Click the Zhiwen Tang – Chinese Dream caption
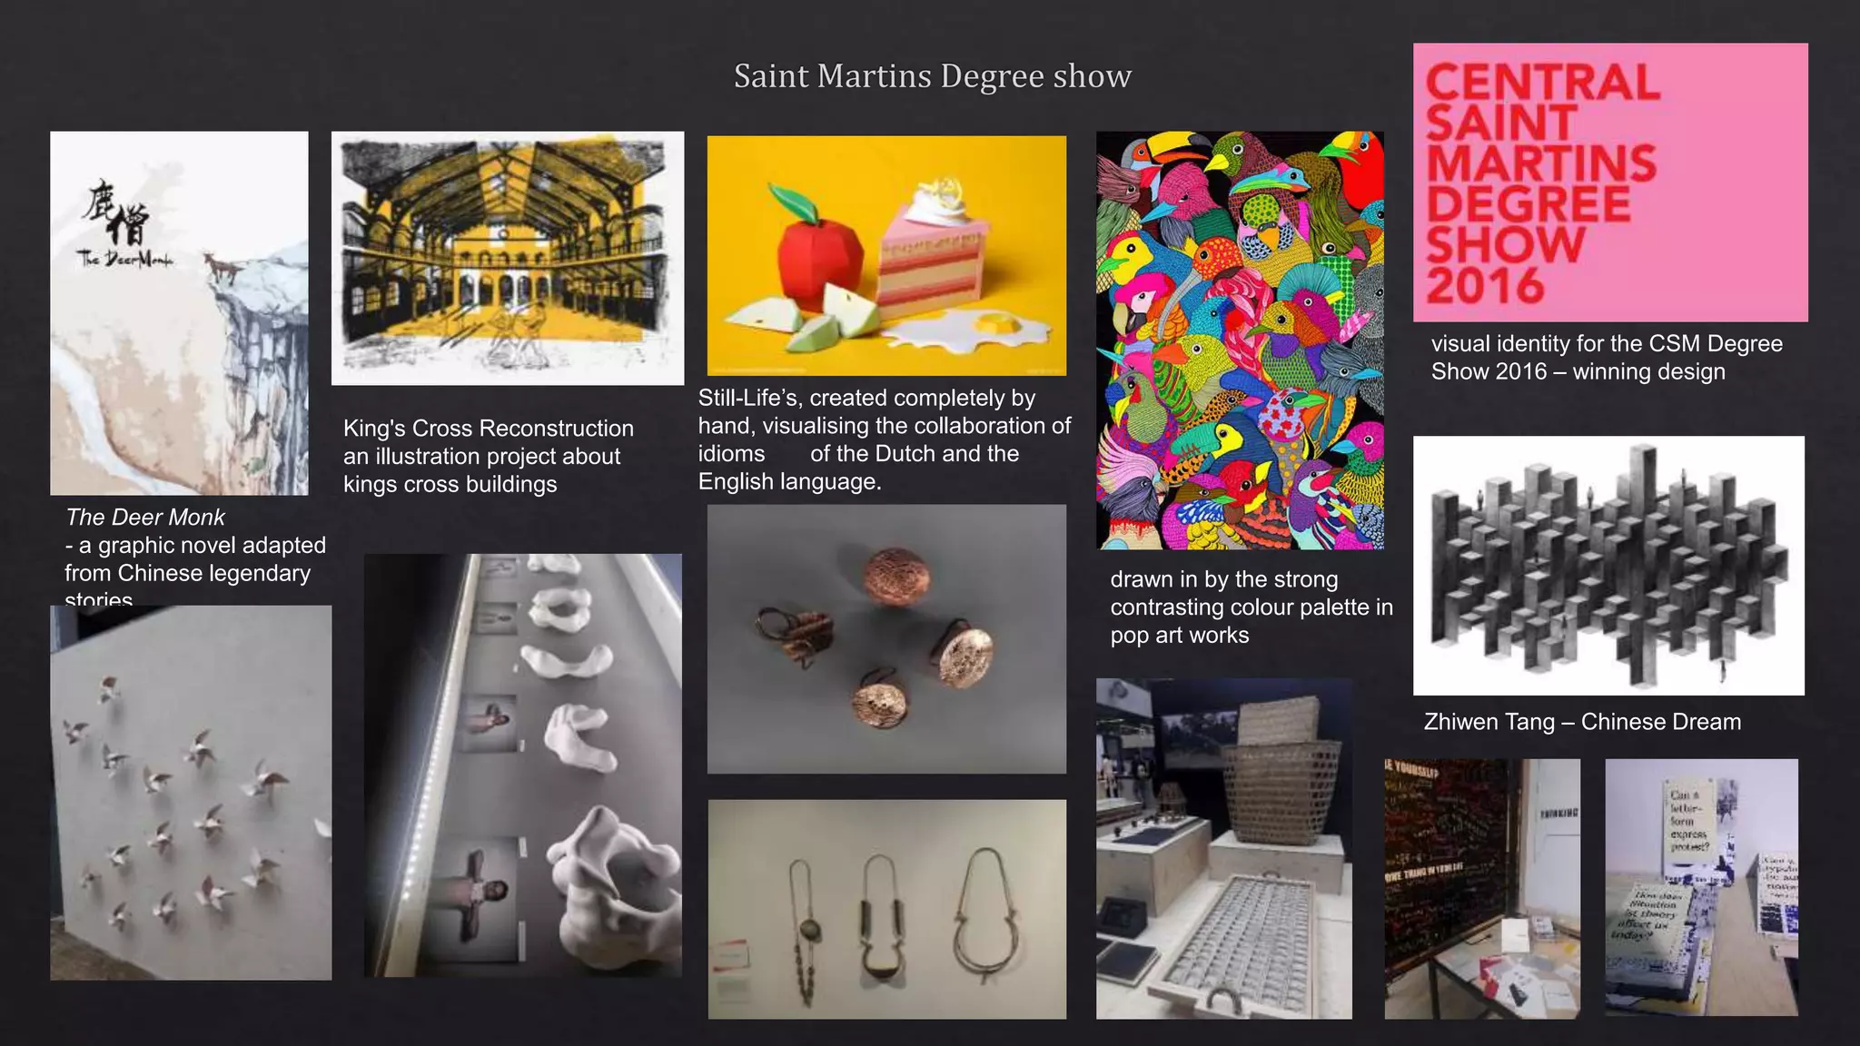The height and width of the screenshot is (1046, 1860). tap(1582, 722)
